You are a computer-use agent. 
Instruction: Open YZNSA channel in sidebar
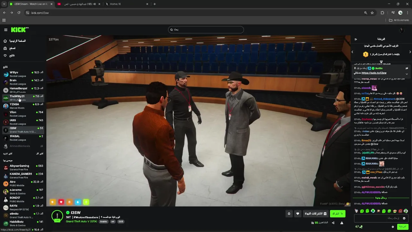[x=23, y=106]
